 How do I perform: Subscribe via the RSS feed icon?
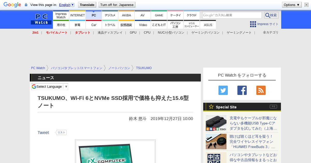261,90
